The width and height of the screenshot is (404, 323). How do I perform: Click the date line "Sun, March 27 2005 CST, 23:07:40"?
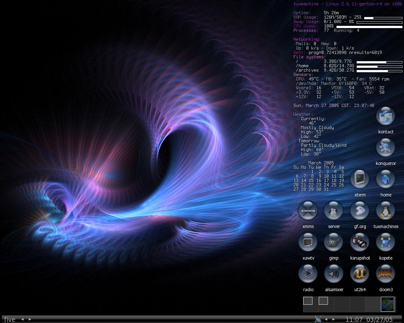334,106
